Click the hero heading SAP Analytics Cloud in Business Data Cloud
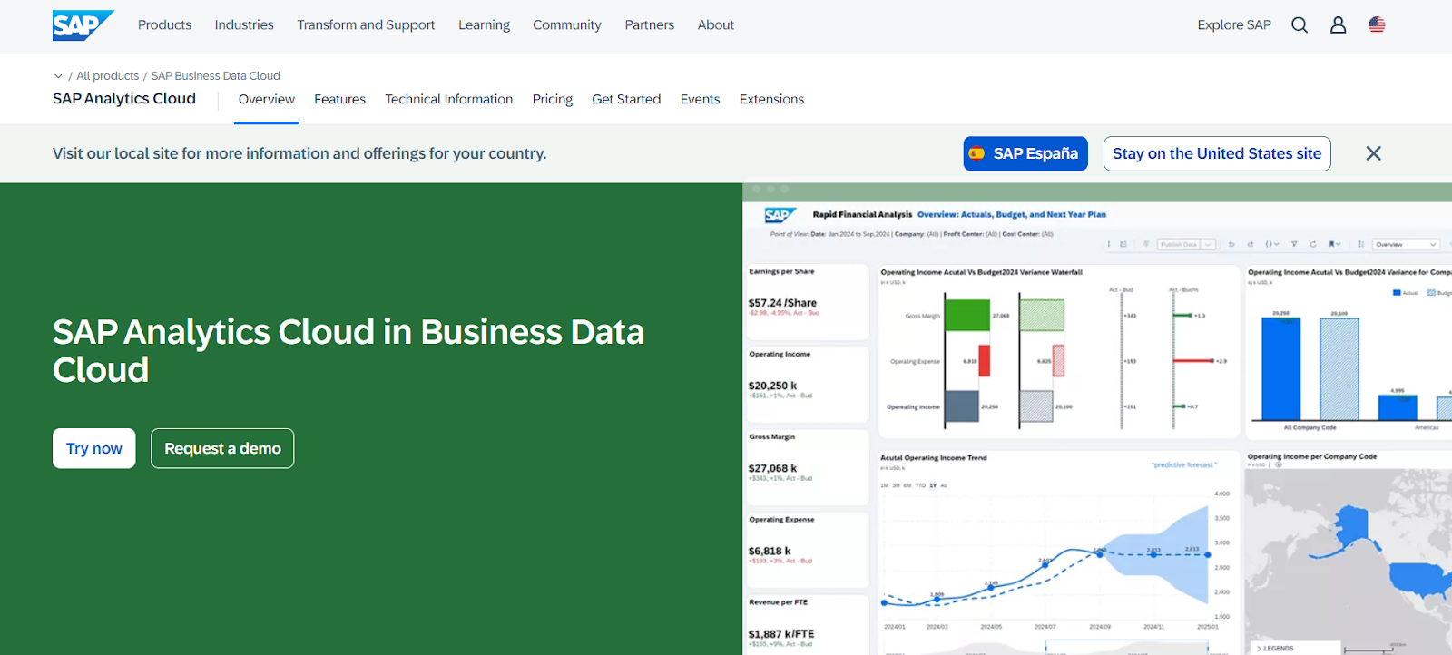Screen dimensions: 1452x655 348,350
